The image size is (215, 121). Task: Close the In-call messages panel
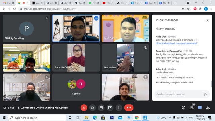[208, 20]
